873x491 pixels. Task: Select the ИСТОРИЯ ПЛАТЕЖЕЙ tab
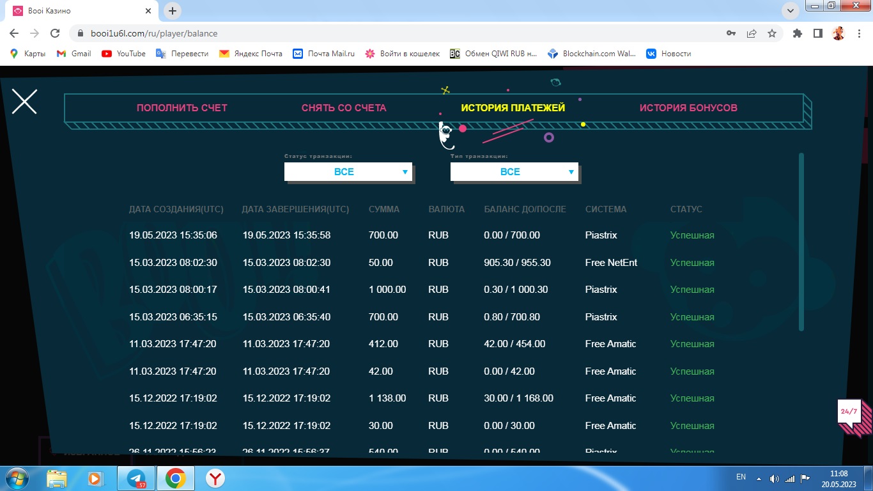point(513,108)
